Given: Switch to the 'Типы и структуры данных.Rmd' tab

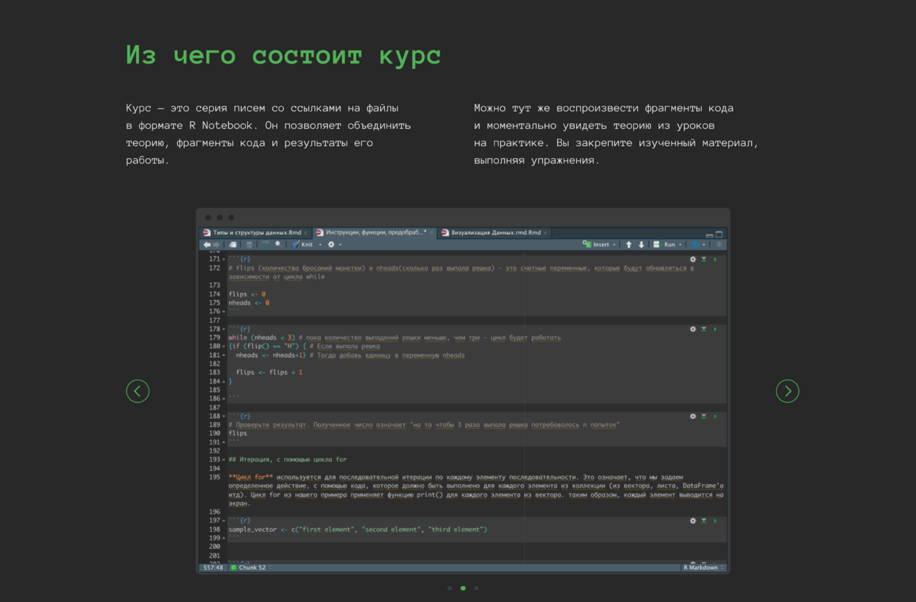Looking at the screenshot, I should pyautogui.click(x=256, y=232).
